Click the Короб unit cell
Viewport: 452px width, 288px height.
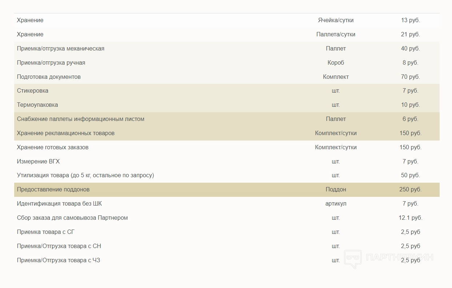click(336, 63)
